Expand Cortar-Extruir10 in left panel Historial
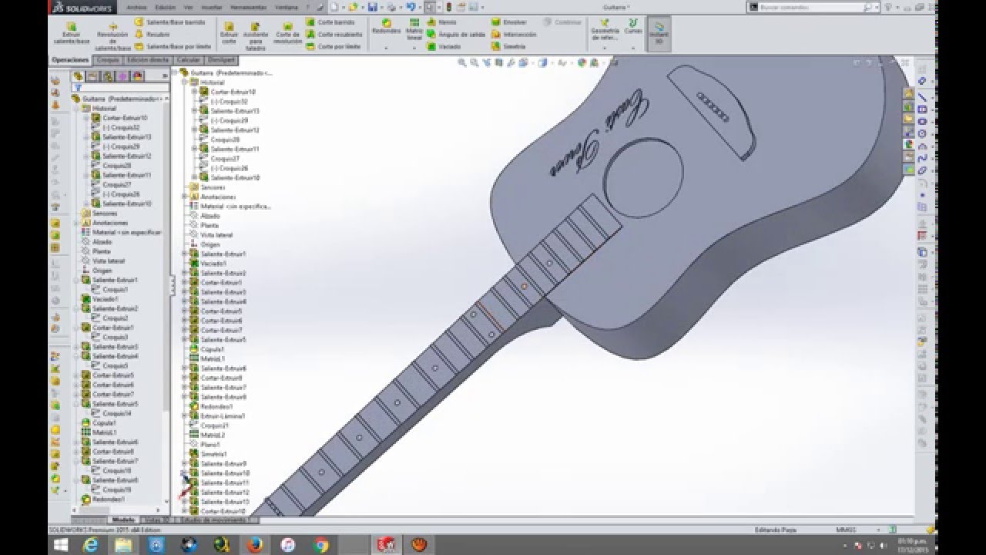Image resolution: width=986 pixels, height=555 pixels. 86,118
